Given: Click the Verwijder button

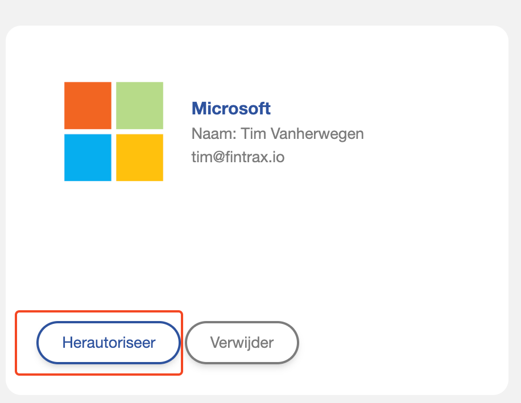Looking at the screenshot, I should [x=242, y=343].
